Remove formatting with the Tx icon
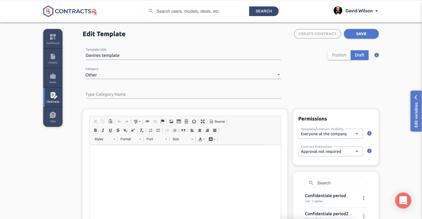422x219 pixels. (x=142, y=130)
